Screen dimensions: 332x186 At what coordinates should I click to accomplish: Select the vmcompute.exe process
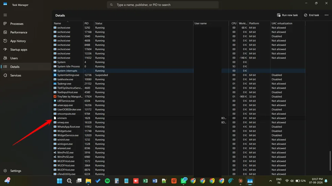(x=179, y=114)
